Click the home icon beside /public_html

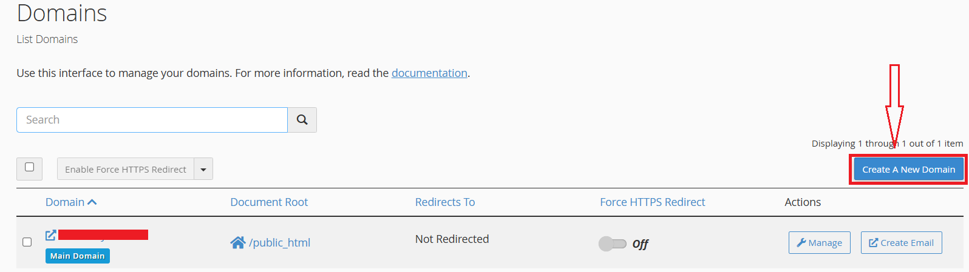pos(237,243)
